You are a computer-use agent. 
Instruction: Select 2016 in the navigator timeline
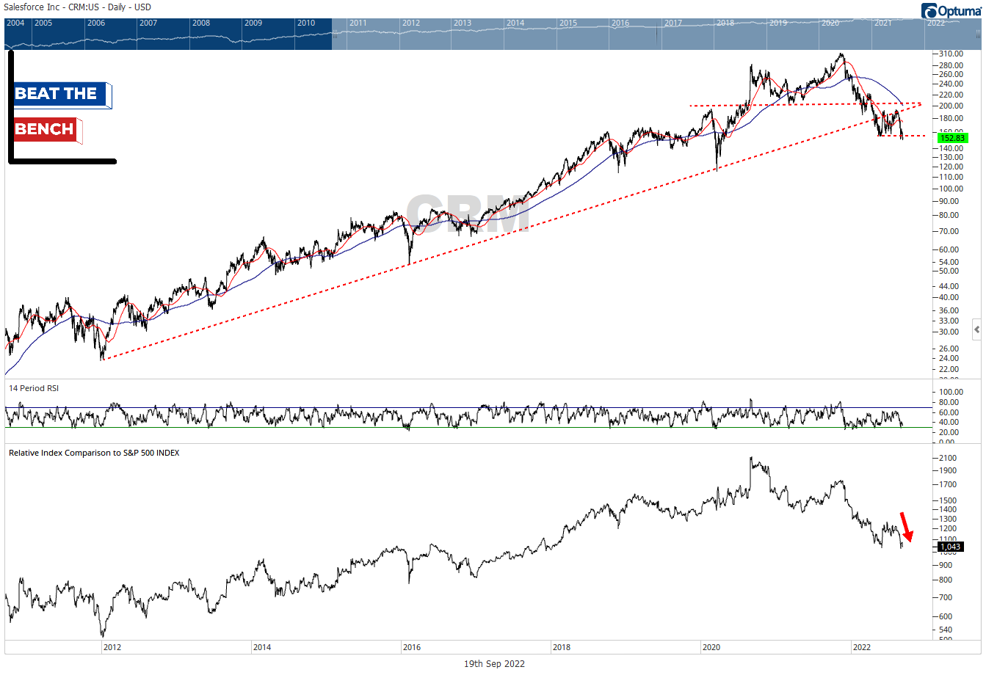click(x=620, y=23)
